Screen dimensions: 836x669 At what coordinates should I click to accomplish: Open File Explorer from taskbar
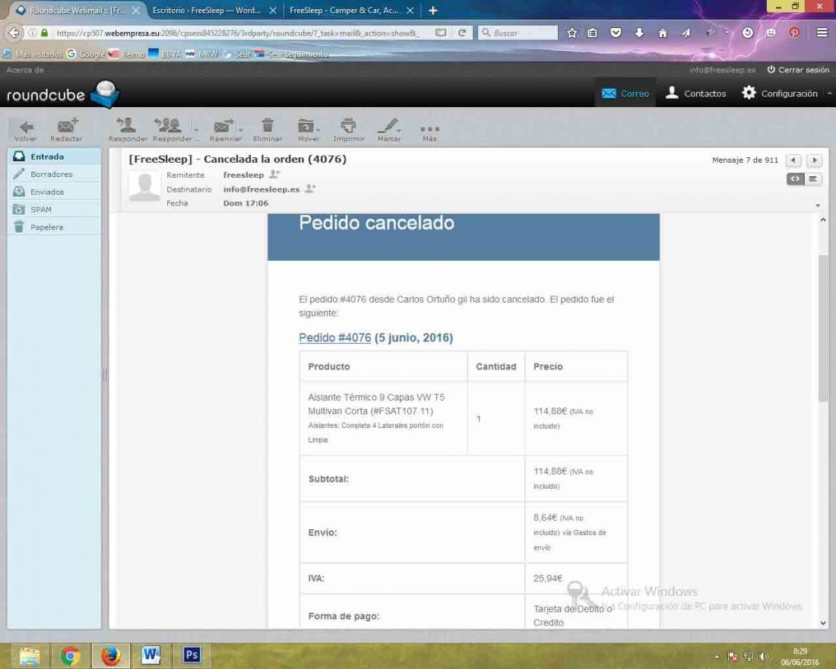(30, 656)
